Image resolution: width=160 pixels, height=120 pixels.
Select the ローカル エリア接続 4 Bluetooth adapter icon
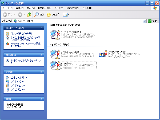[55, 35]
